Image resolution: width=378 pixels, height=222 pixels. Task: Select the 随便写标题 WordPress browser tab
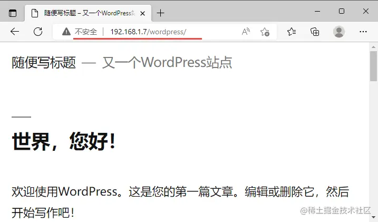click(x=88, y=13)
